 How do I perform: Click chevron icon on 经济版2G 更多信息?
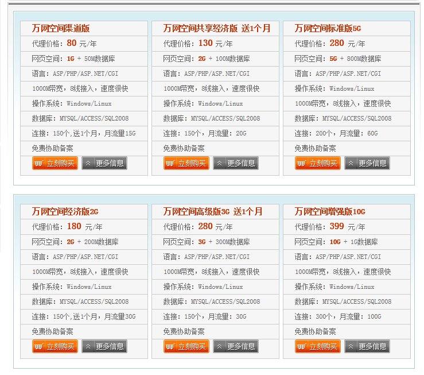88,346
